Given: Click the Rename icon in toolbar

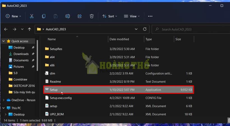Looking at the screenshot, I should pyautogui.click(x=68, y=16).
